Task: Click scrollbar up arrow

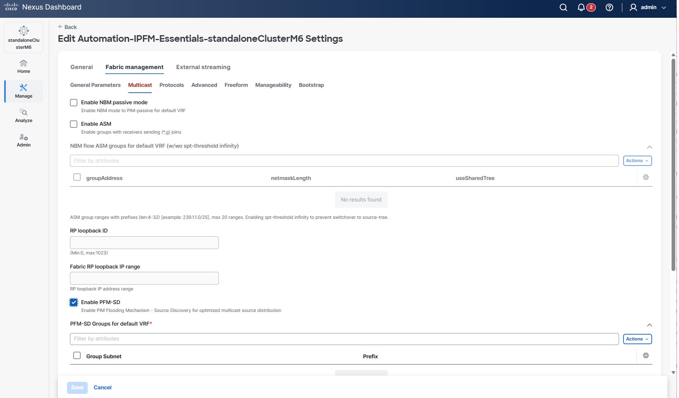Action: pyautogui.click(x=673, y=55)
